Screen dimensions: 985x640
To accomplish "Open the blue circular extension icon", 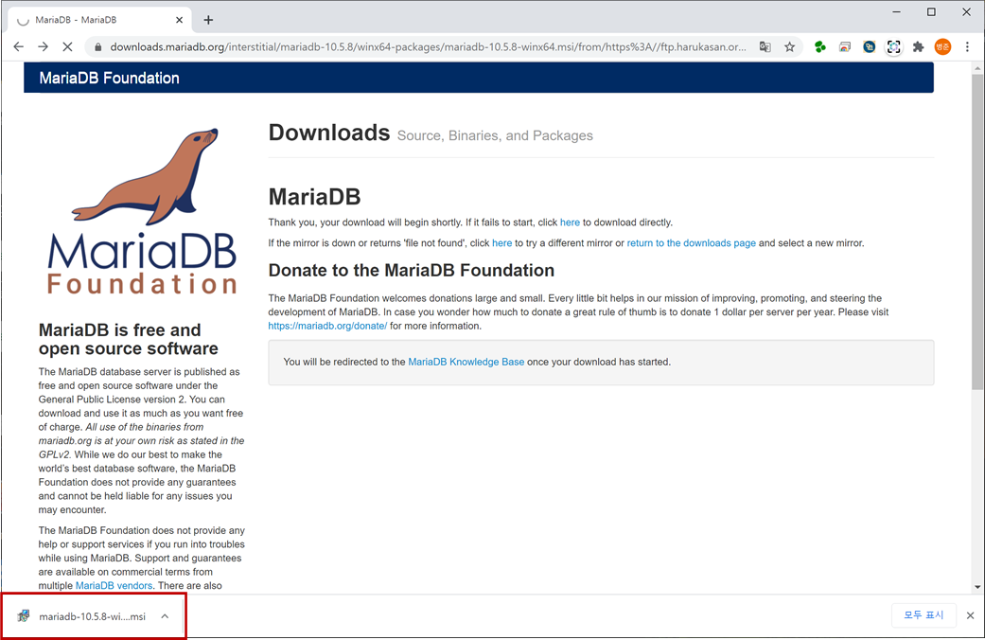I will pos(869,46).
